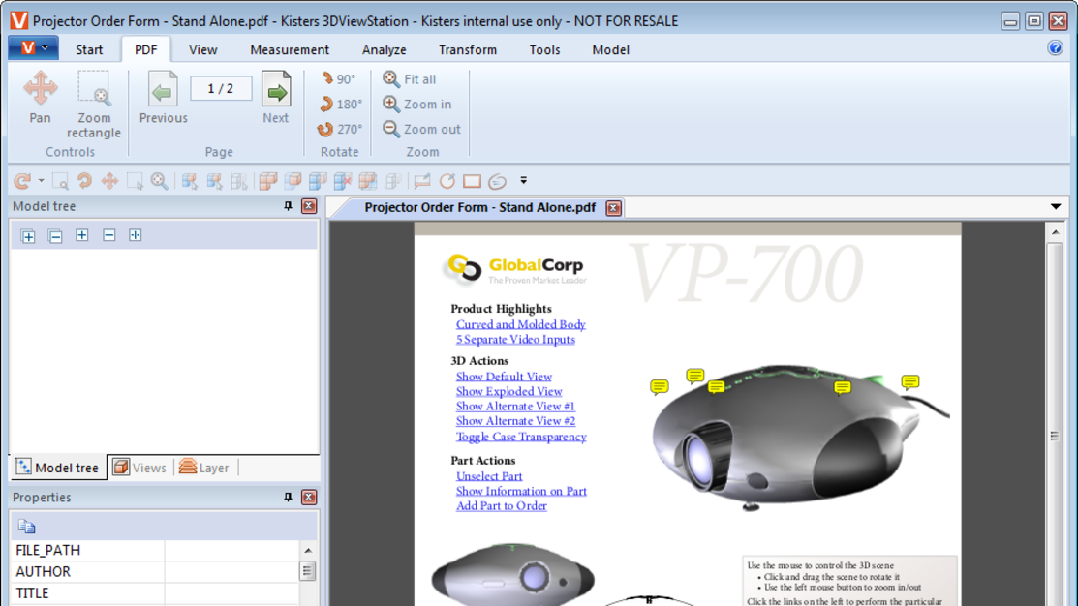The image size is (1078, 606).
Task: Open the Model ribbon tab
Action: click(x=610, y=49)
